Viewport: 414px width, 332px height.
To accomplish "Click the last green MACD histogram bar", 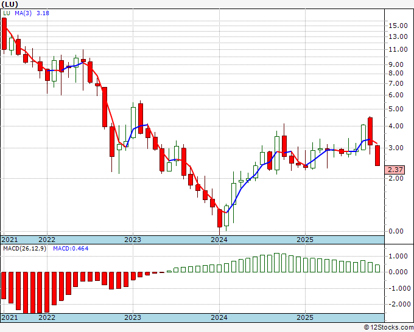I will (377, 268).
